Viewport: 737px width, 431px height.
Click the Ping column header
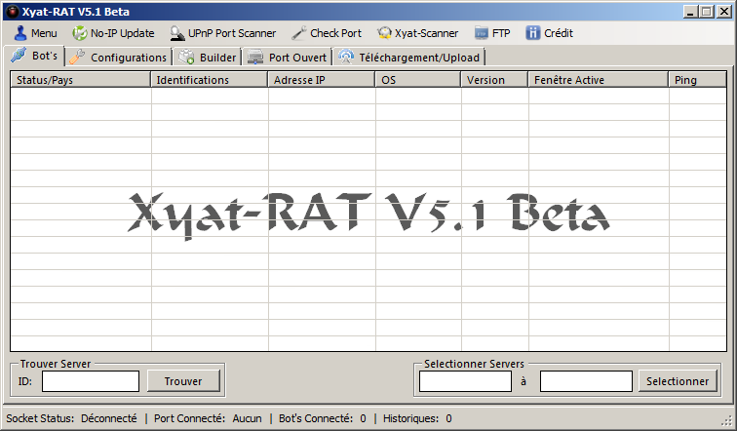pos(696,80)
